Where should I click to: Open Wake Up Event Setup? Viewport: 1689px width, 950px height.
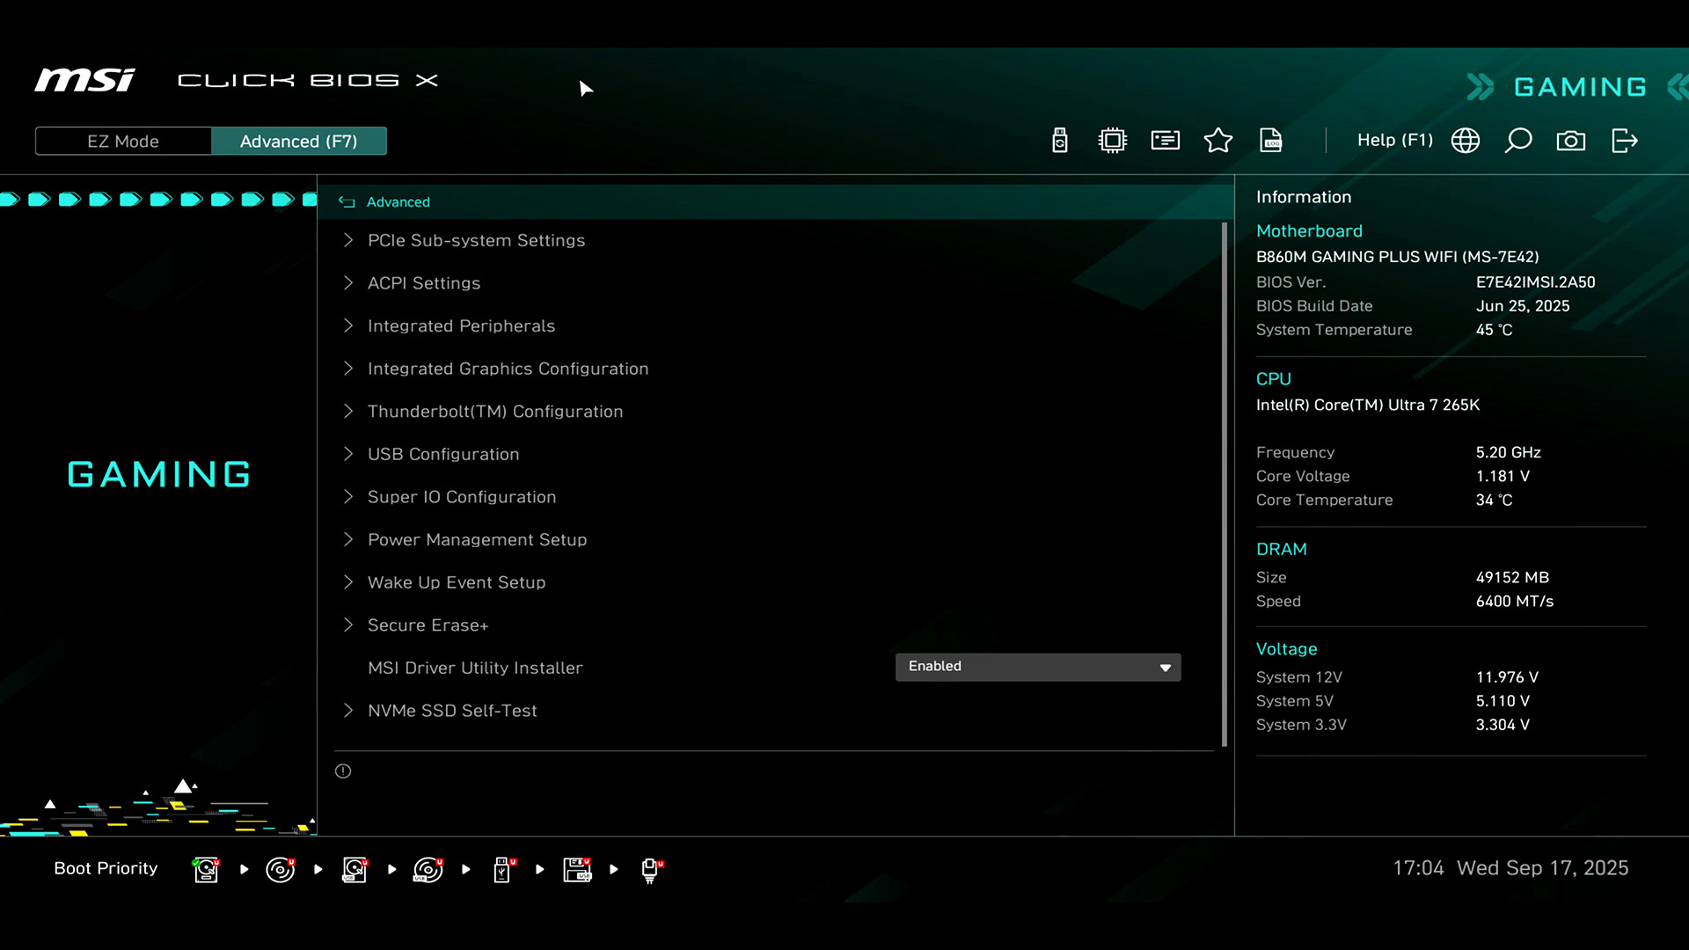[457, 582]
